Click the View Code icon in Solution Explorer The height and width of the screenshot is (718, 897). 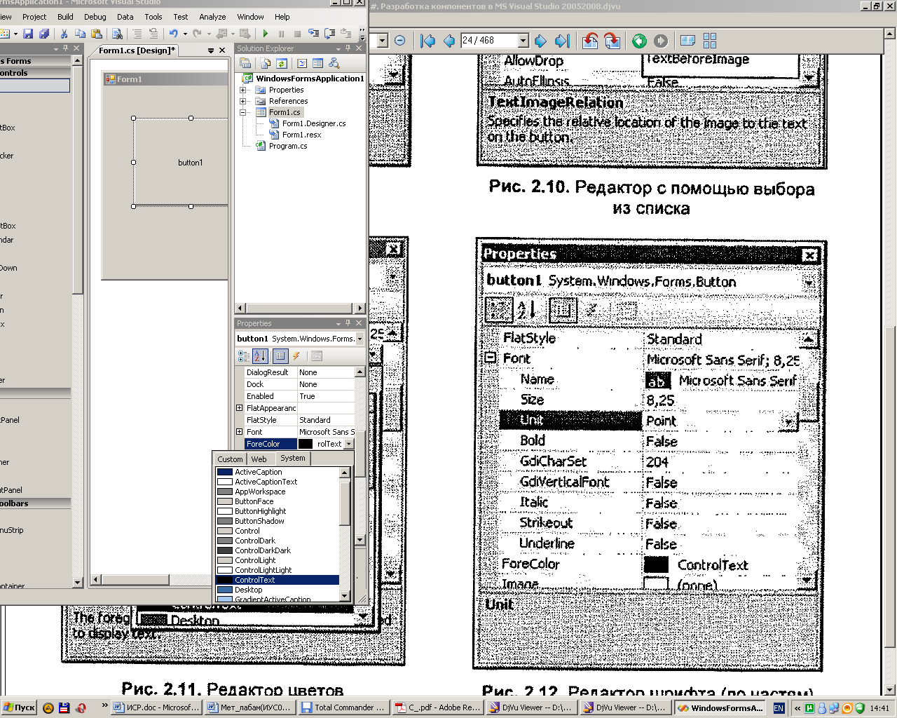coord(302,63)
